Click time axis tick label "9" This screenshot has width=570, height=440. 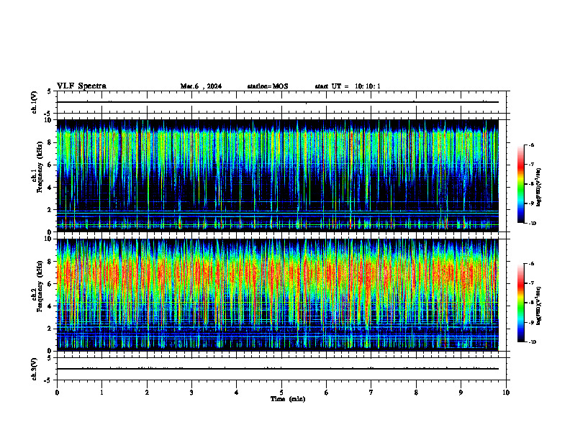[461, 393]
